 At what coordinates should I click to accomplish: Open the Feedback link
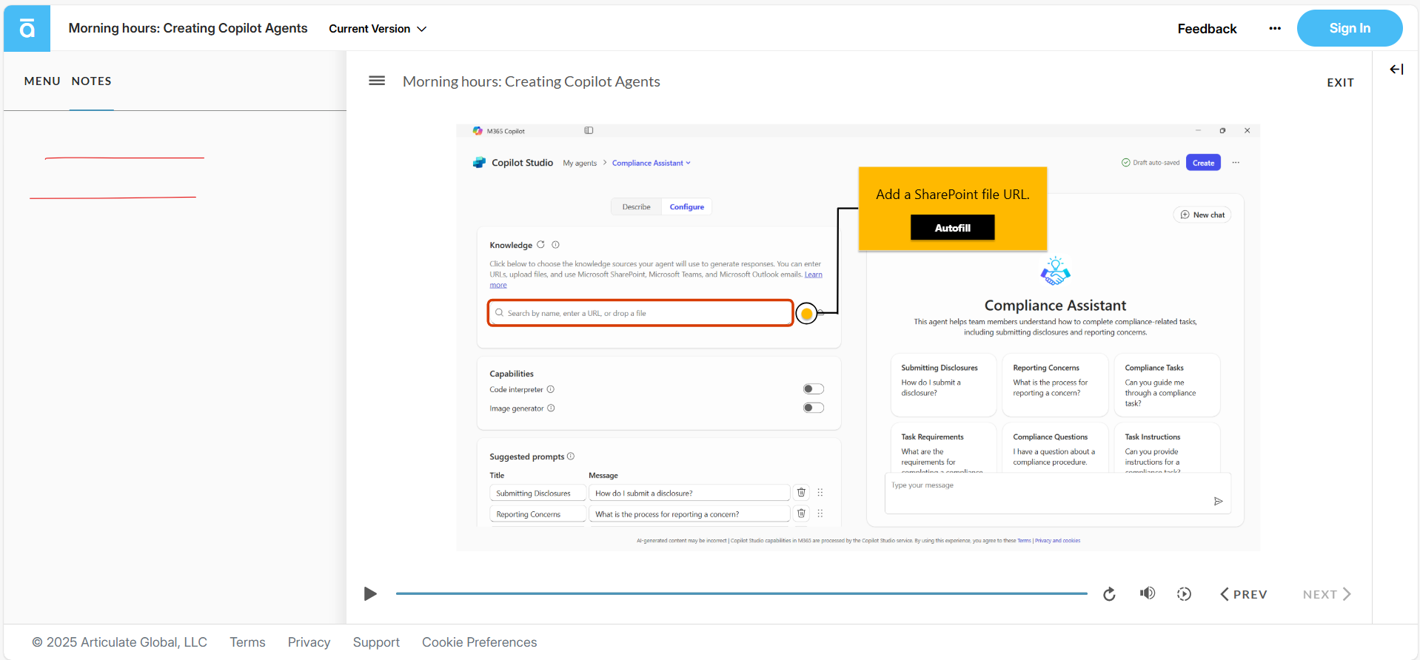point(1207,29)
